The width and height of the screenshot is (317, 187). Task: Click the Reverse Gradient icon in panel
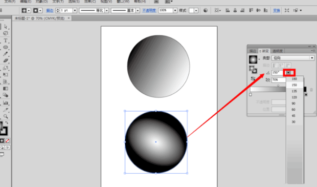[x=253, y=78]
